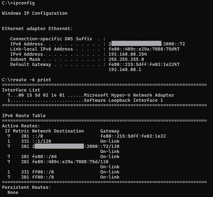
Task: Click the redacted gray IPv6 Address block
Action: [136, 43]
